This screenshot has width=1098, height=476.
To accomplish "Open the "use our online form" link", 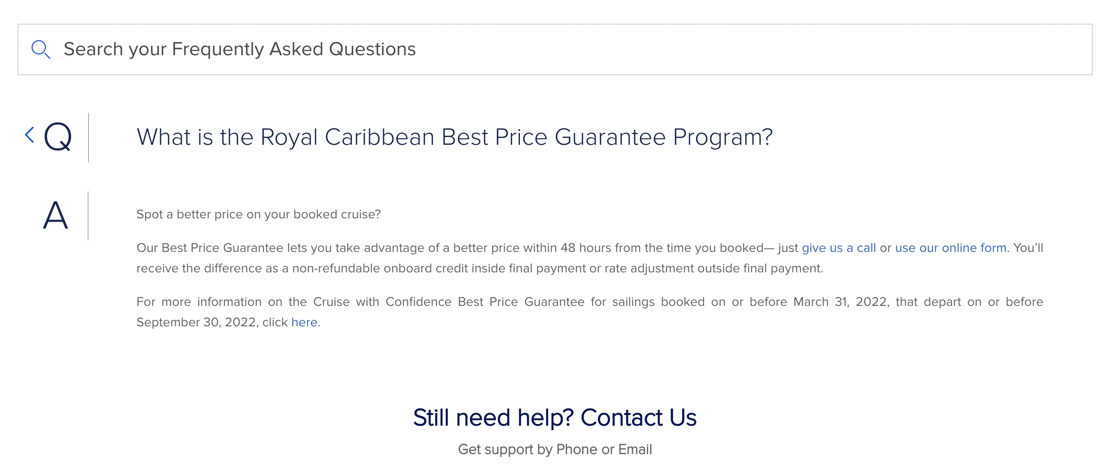I will coord(952,247).
